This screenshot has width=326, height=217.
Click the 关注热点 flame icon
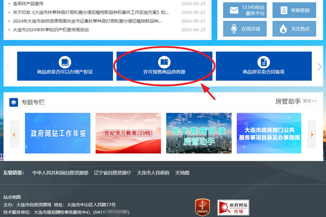(x=283, y=29)
